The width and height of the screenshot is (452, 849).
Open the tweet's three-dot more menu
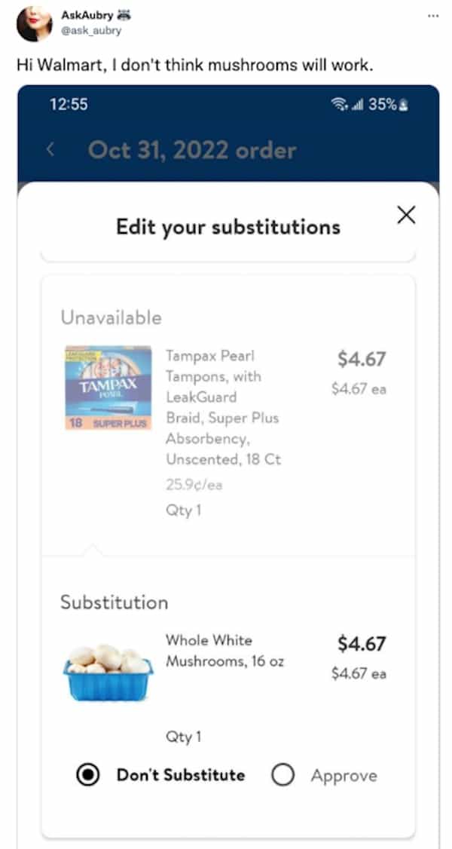431,15
